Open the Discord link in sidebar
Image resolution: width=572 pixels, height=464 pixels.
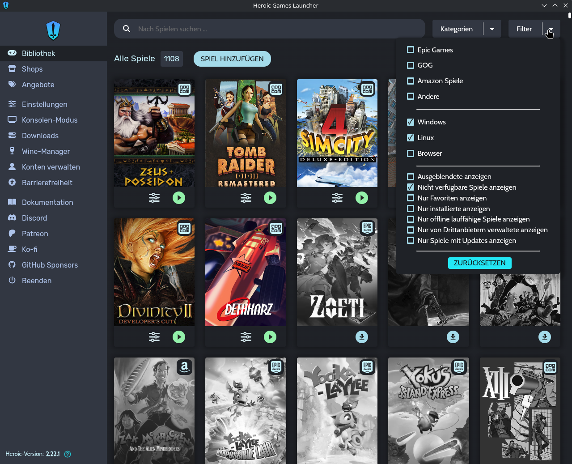pos(53,218)
